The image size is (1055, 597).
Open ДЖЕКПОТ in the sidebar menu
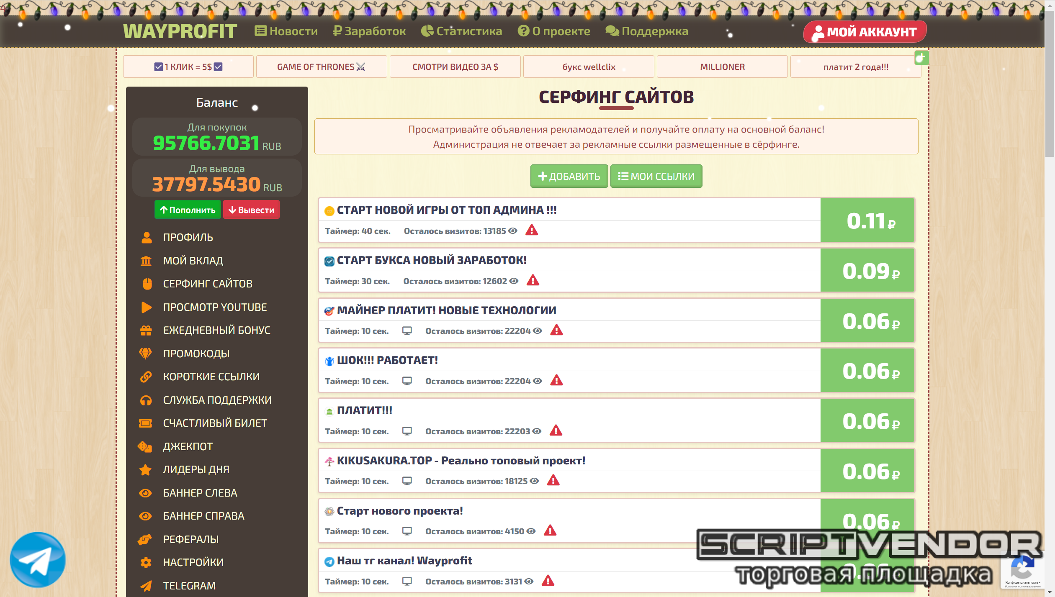pyautogui.click(x=188, y=446)
